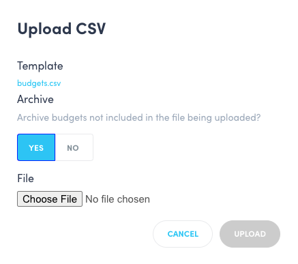Download the budgets.csv template

pyautogui.click(x=39, y=83)
